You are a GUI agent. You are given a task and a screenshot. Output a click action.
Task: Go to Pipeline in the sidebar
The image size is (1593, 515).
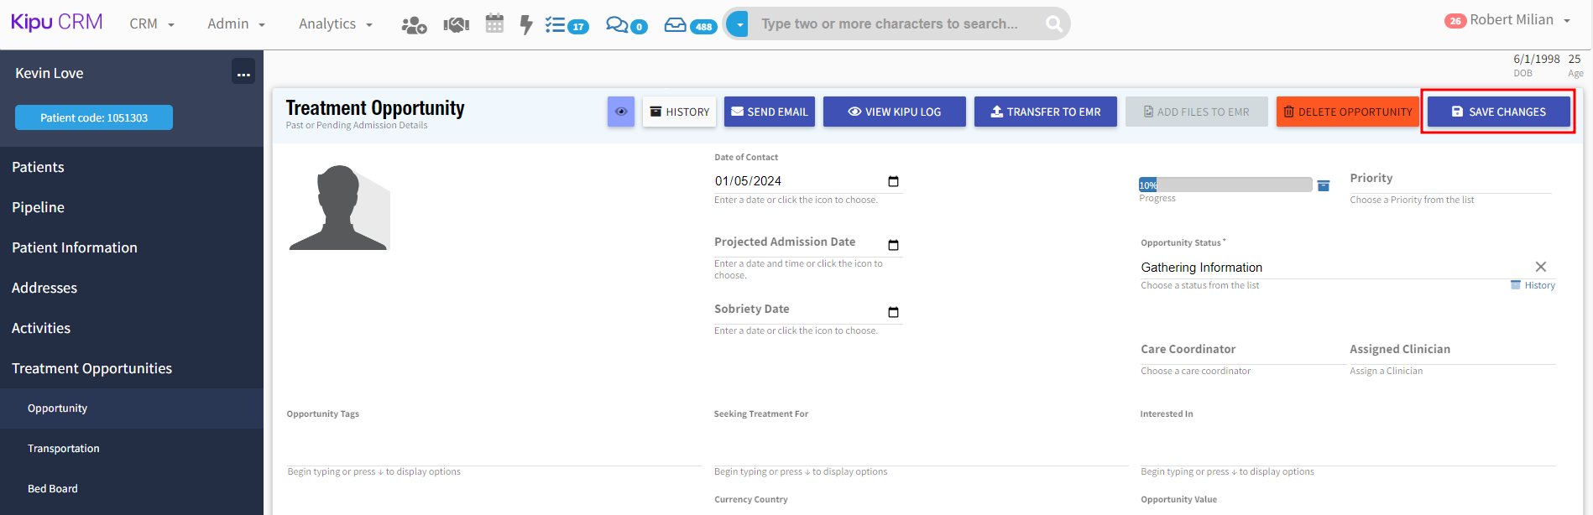[39, 207]
